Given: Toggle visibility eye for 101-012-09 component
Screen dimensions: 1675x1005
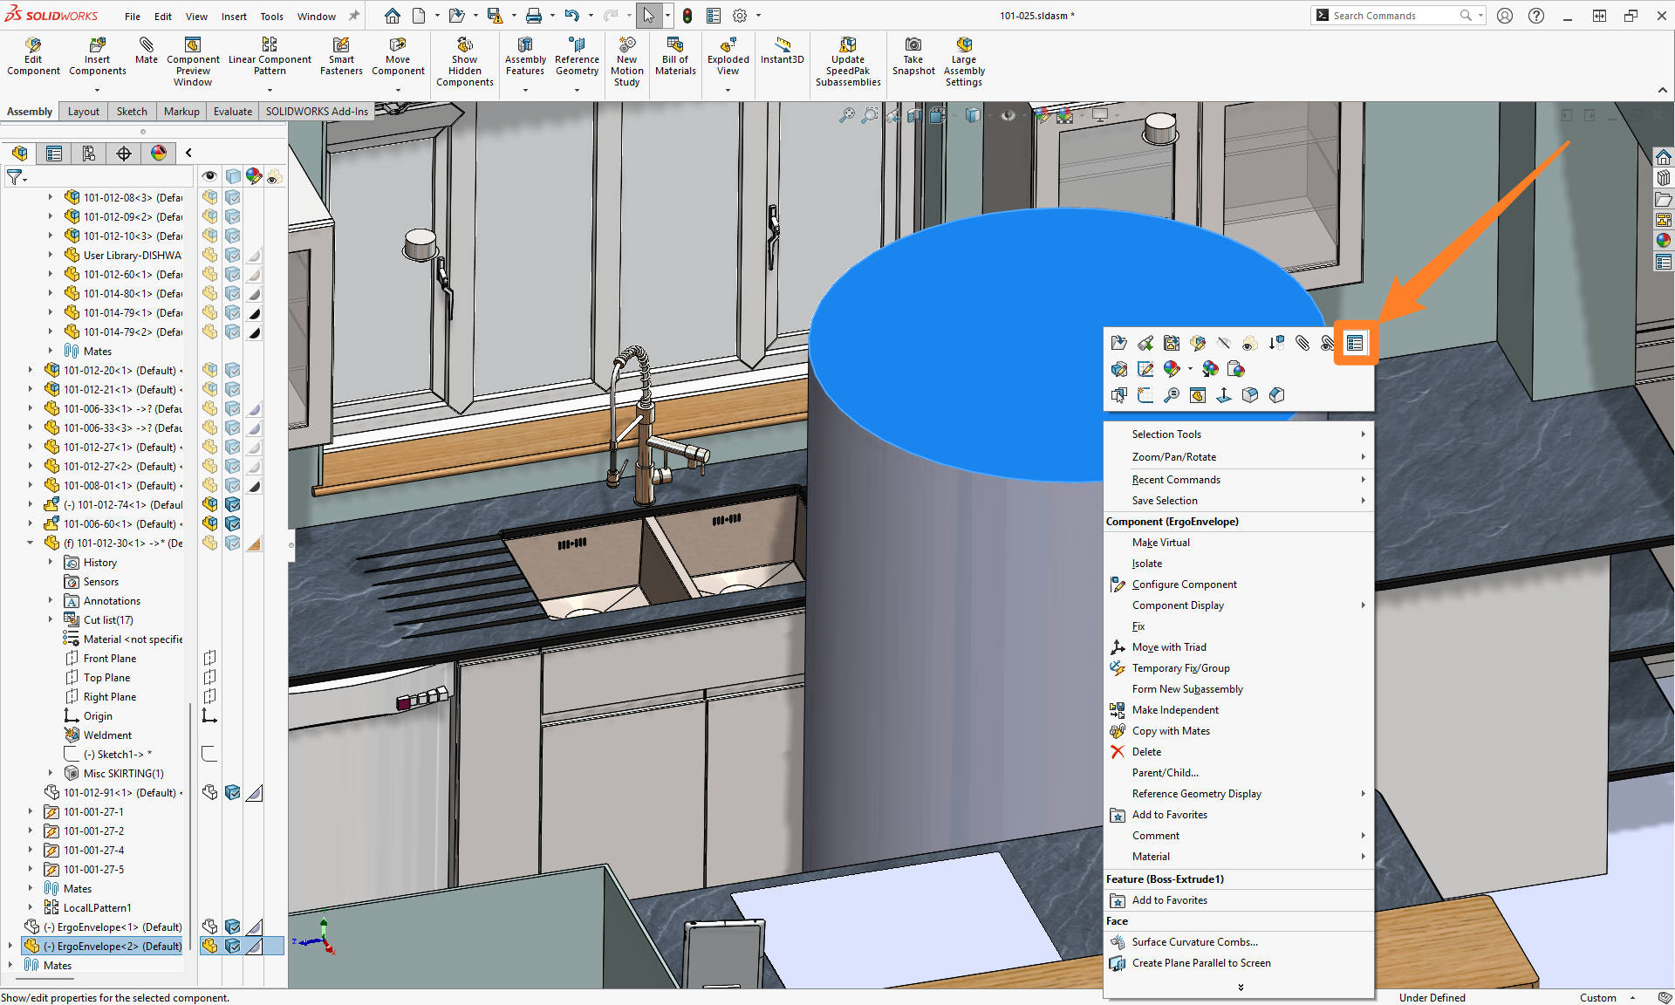Looking at the screenshot, I should (x=209, y=215).
